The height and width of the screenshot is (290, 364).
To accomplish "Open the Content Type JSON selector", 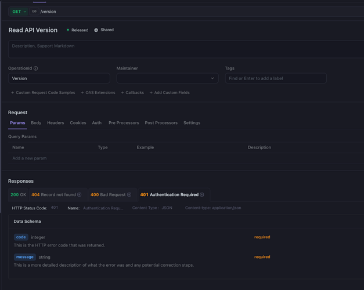I will coord(166,208).
